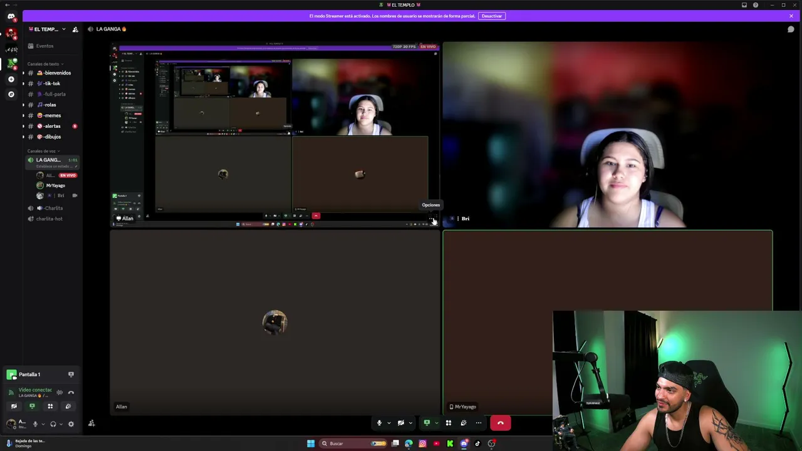This screenshot has height=451, width=802.
Task: Open screen share options arrow in the call bar
Action: pos(436,423)
